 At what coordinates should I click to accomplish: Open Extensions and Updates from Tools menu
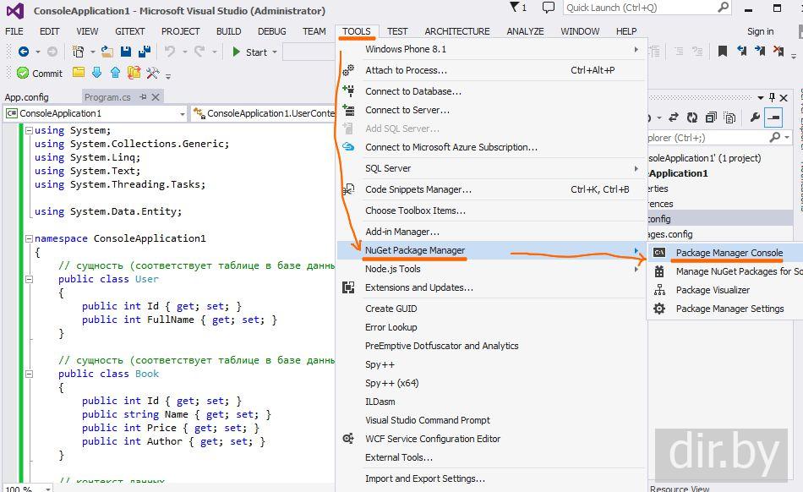(418, 287)
